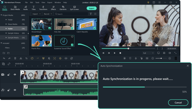This screenshot has height=109, width=192.
Task: Click the redo arrow in timeline toolbar
Action: pyautogui.click(x=9, y=59)
